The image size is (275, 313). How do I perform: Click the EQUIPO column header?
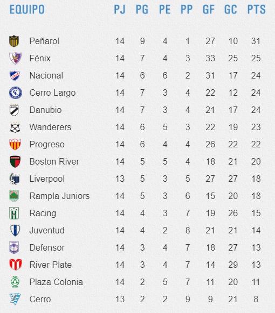coord(27,9)
